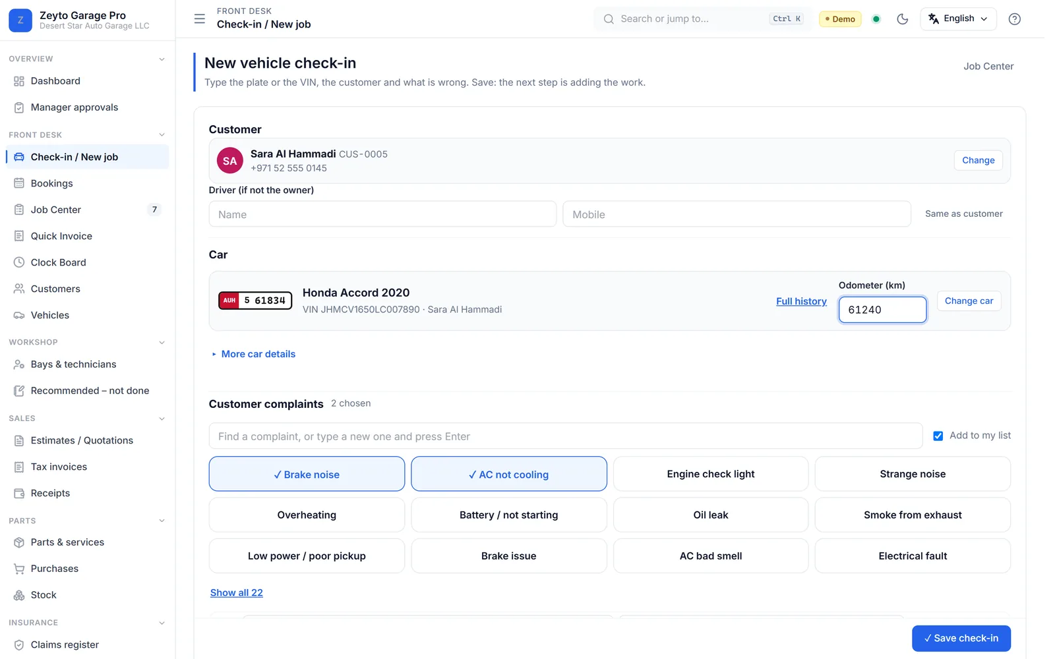The image size is (1055, 659).
Task: Select the Oil leak complaint
Action: coord(711,515)
